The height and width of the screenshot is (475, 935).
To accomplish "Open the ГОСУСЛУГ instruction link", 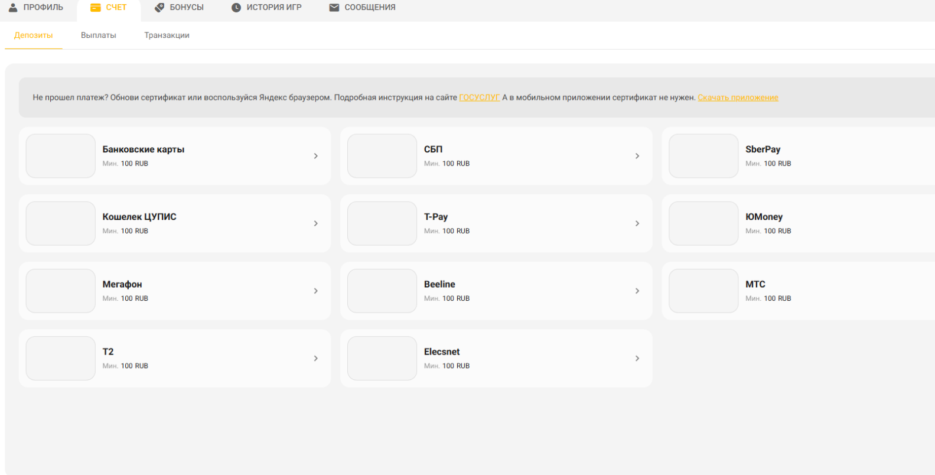I will coord(479,97).
